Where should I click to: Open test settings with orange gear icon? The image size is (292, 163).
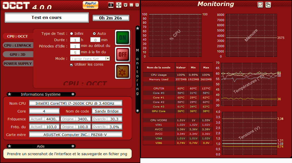coord(123,71)
